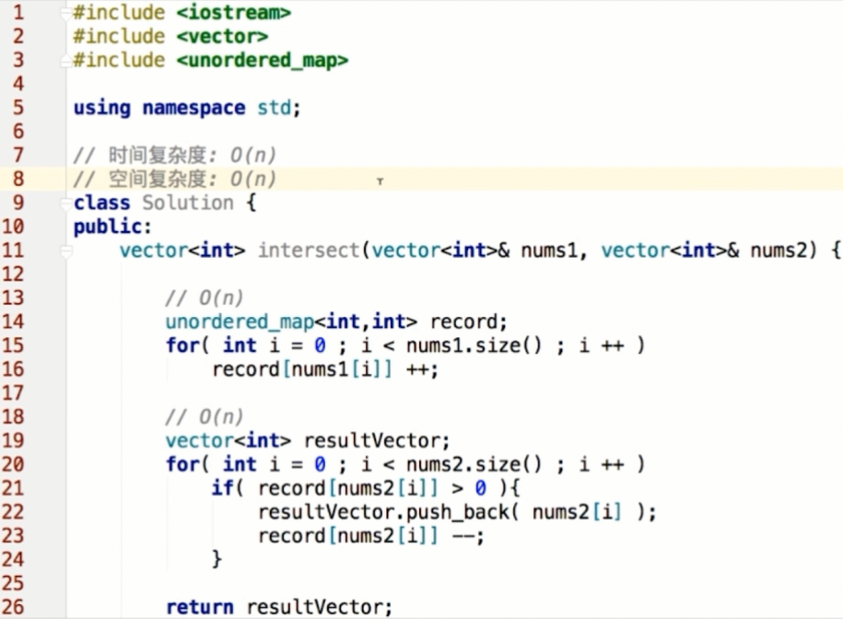
Task: Click "resultVector;" on line 26
Action: 320,607
